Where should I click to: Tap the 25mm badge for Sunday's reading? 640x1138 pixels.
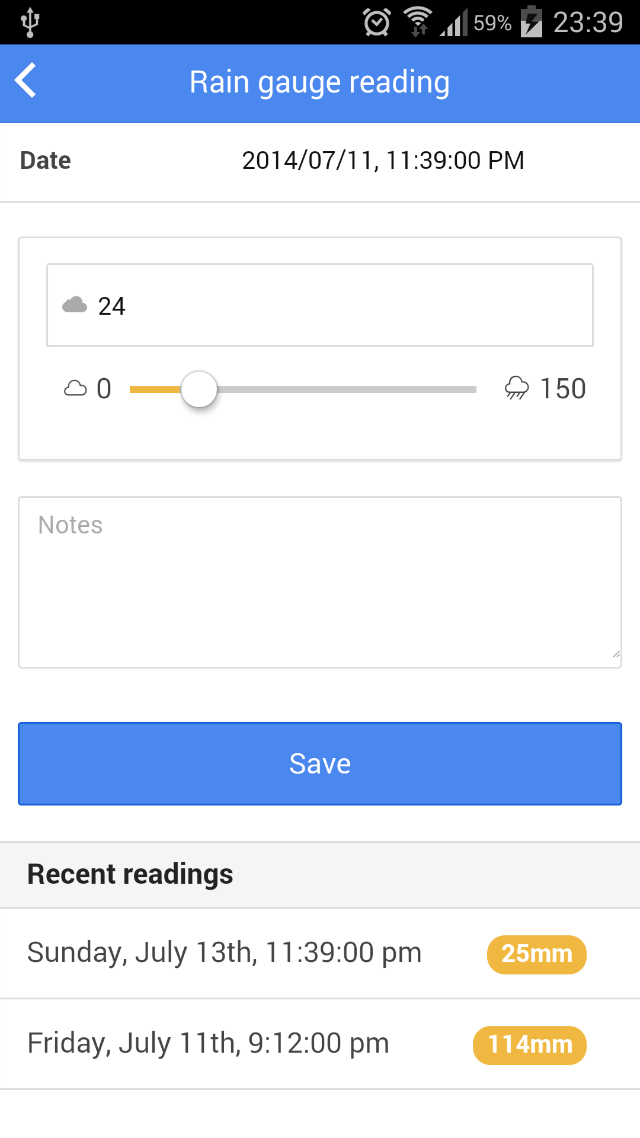pos(536,954)
